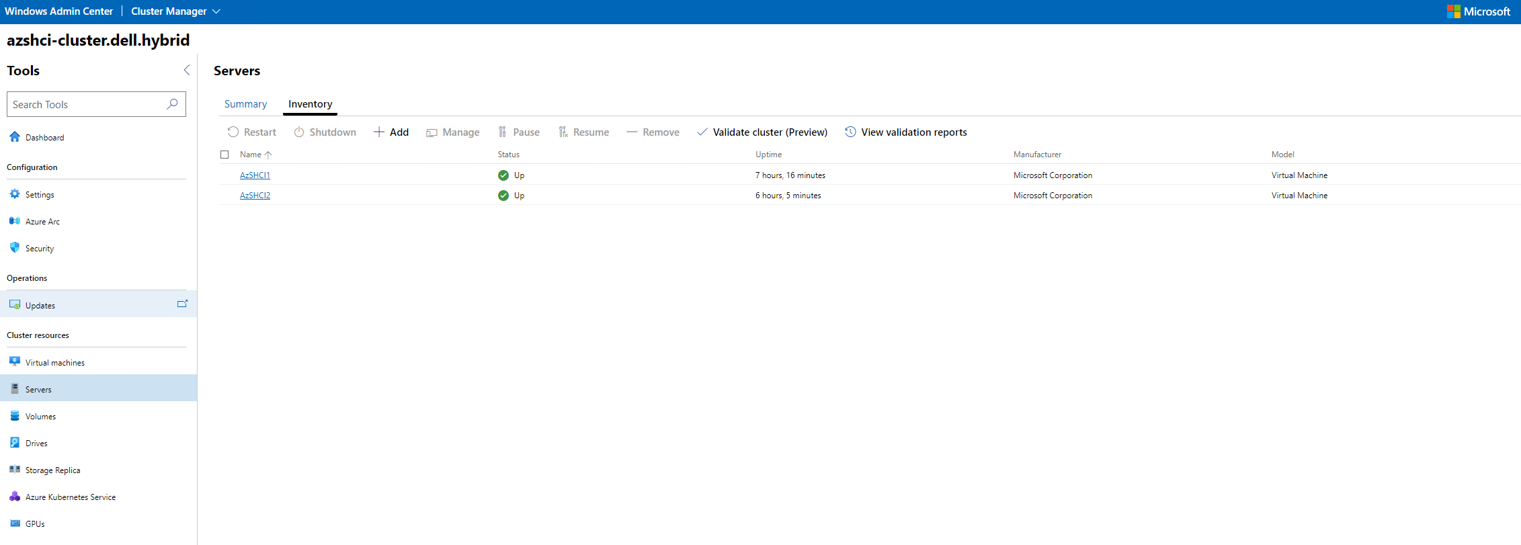Click the Add server button
Viewport: 1521px width, 545px height.
391,132
